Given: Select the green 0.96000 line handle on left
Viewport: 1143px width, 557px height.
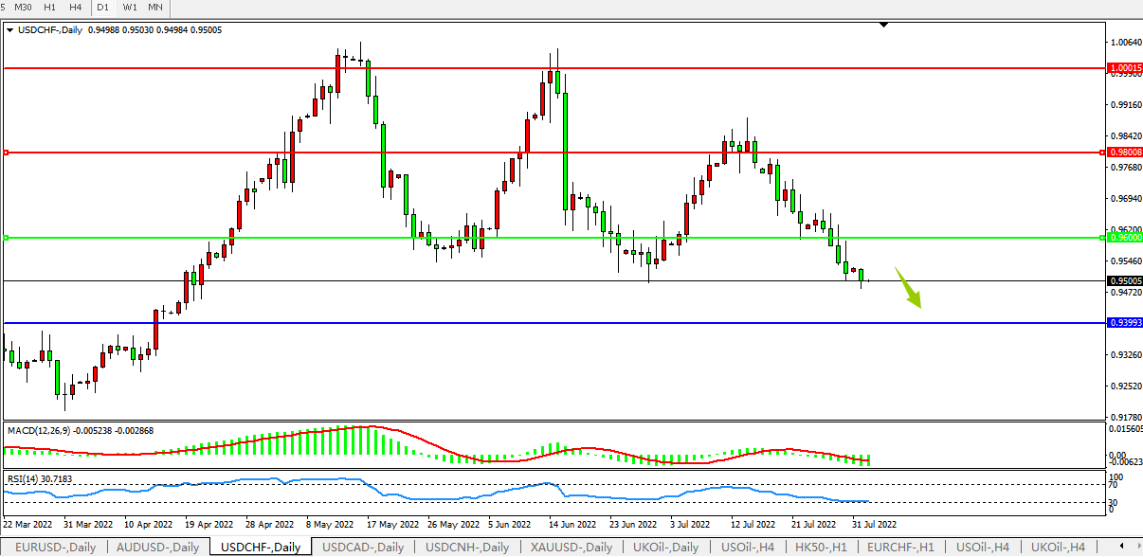Looking at the screenshot, I should (6, 238).
